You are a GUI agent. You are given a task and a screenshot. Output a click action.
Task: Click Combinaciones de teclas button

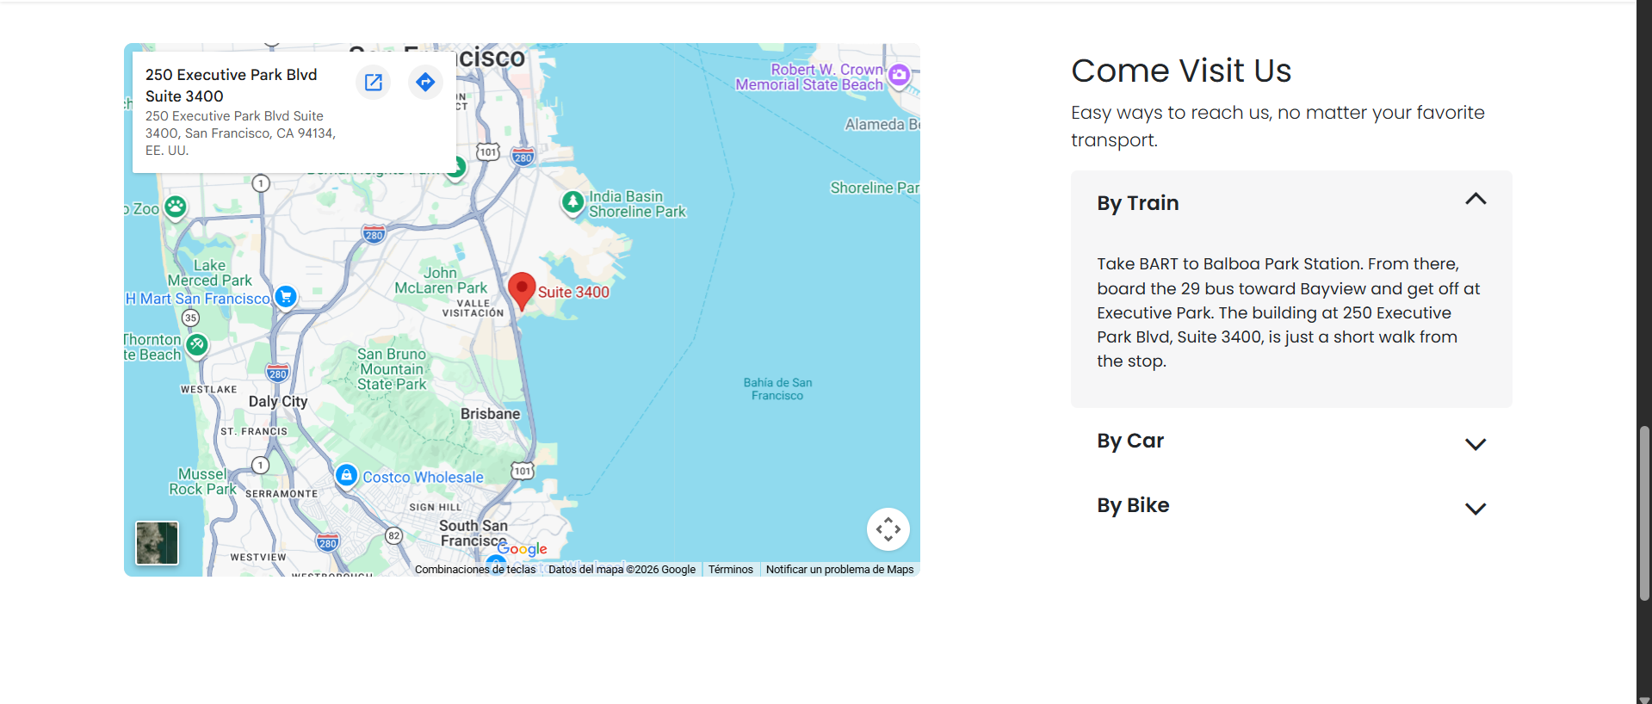(475, 570)
